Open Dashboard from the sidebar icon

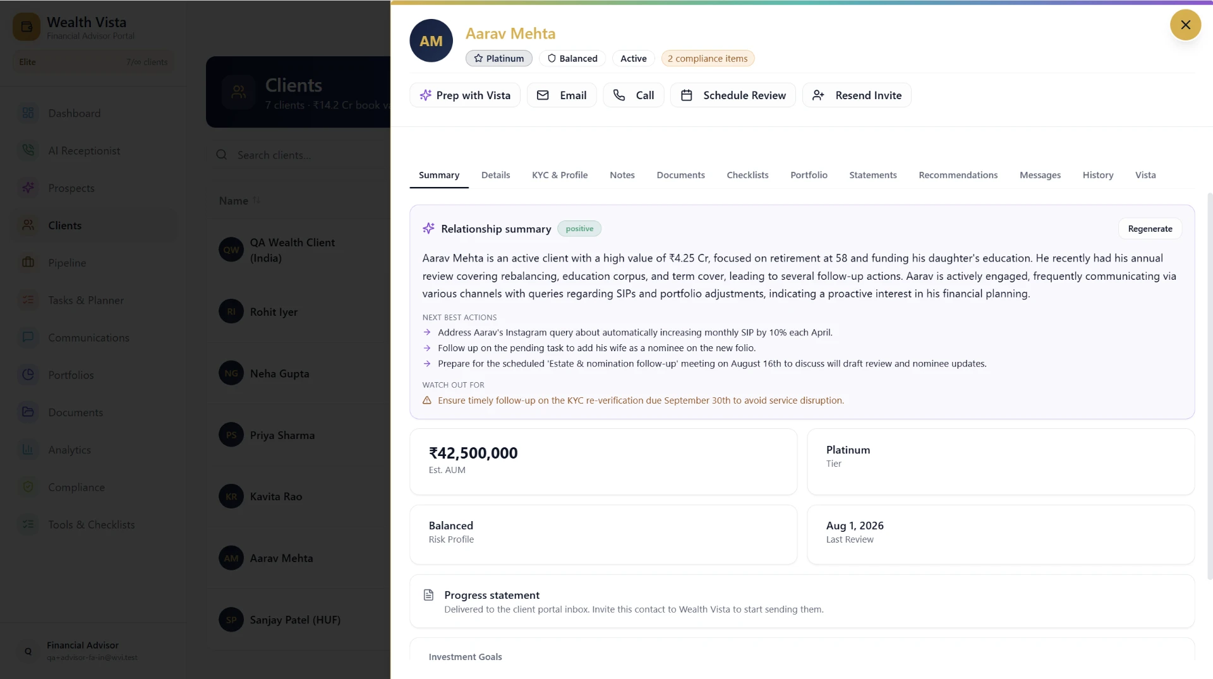point(28,113)
